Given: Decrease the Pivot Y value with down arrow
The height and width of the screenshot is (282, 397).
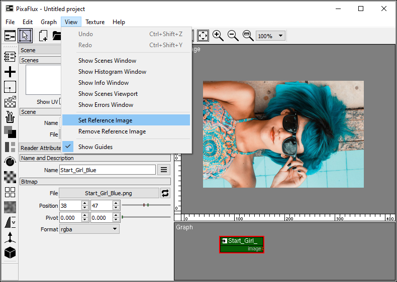Looking at the screenshot, I should point(116,220).
